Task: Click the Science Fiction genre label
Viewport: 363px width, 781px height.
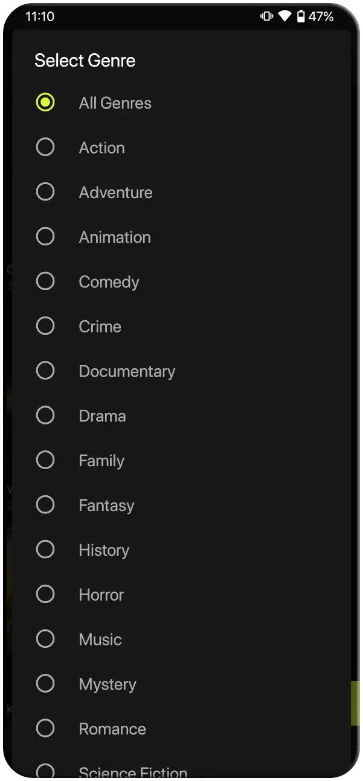Action: click(x=133, y=772)
